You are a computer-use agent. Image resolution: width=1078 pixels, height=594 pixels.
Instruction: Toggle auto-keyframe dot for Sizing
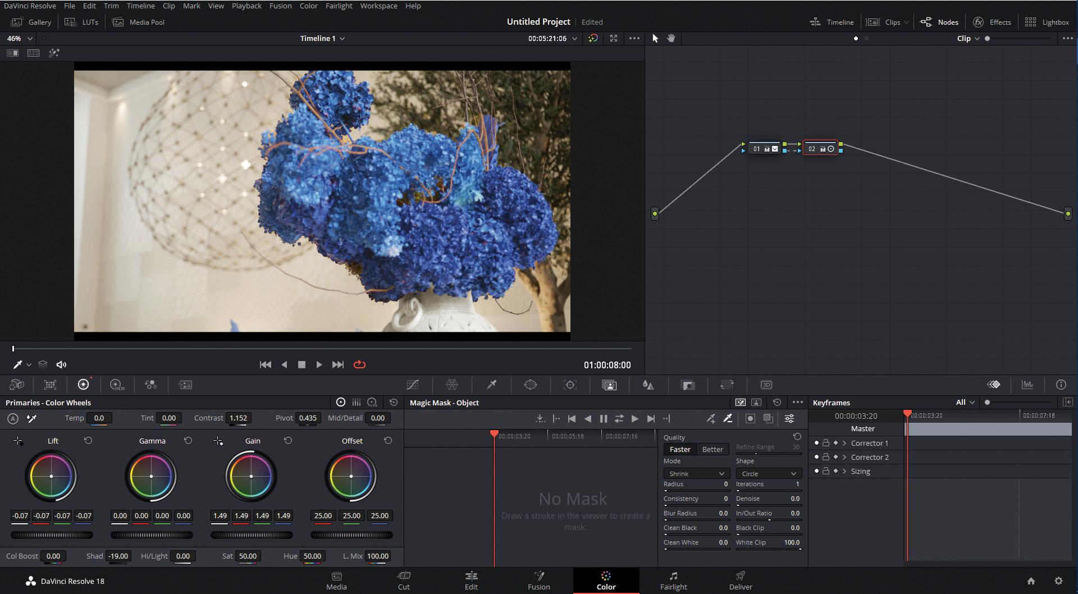(816, 471)
